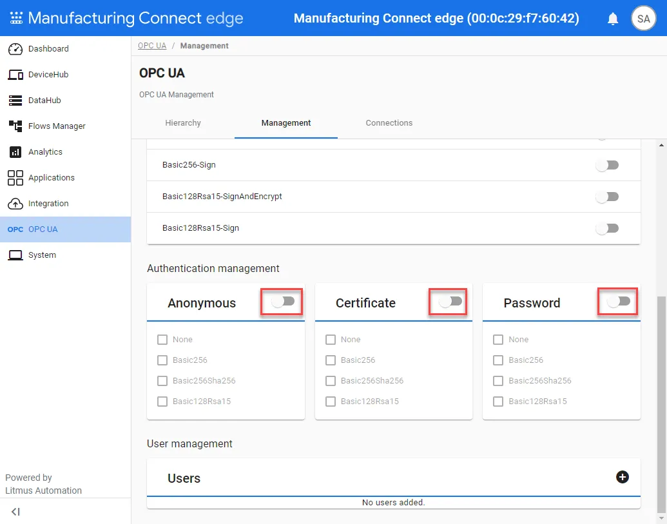Click 'Authentication management' heading

click(213, 269)
